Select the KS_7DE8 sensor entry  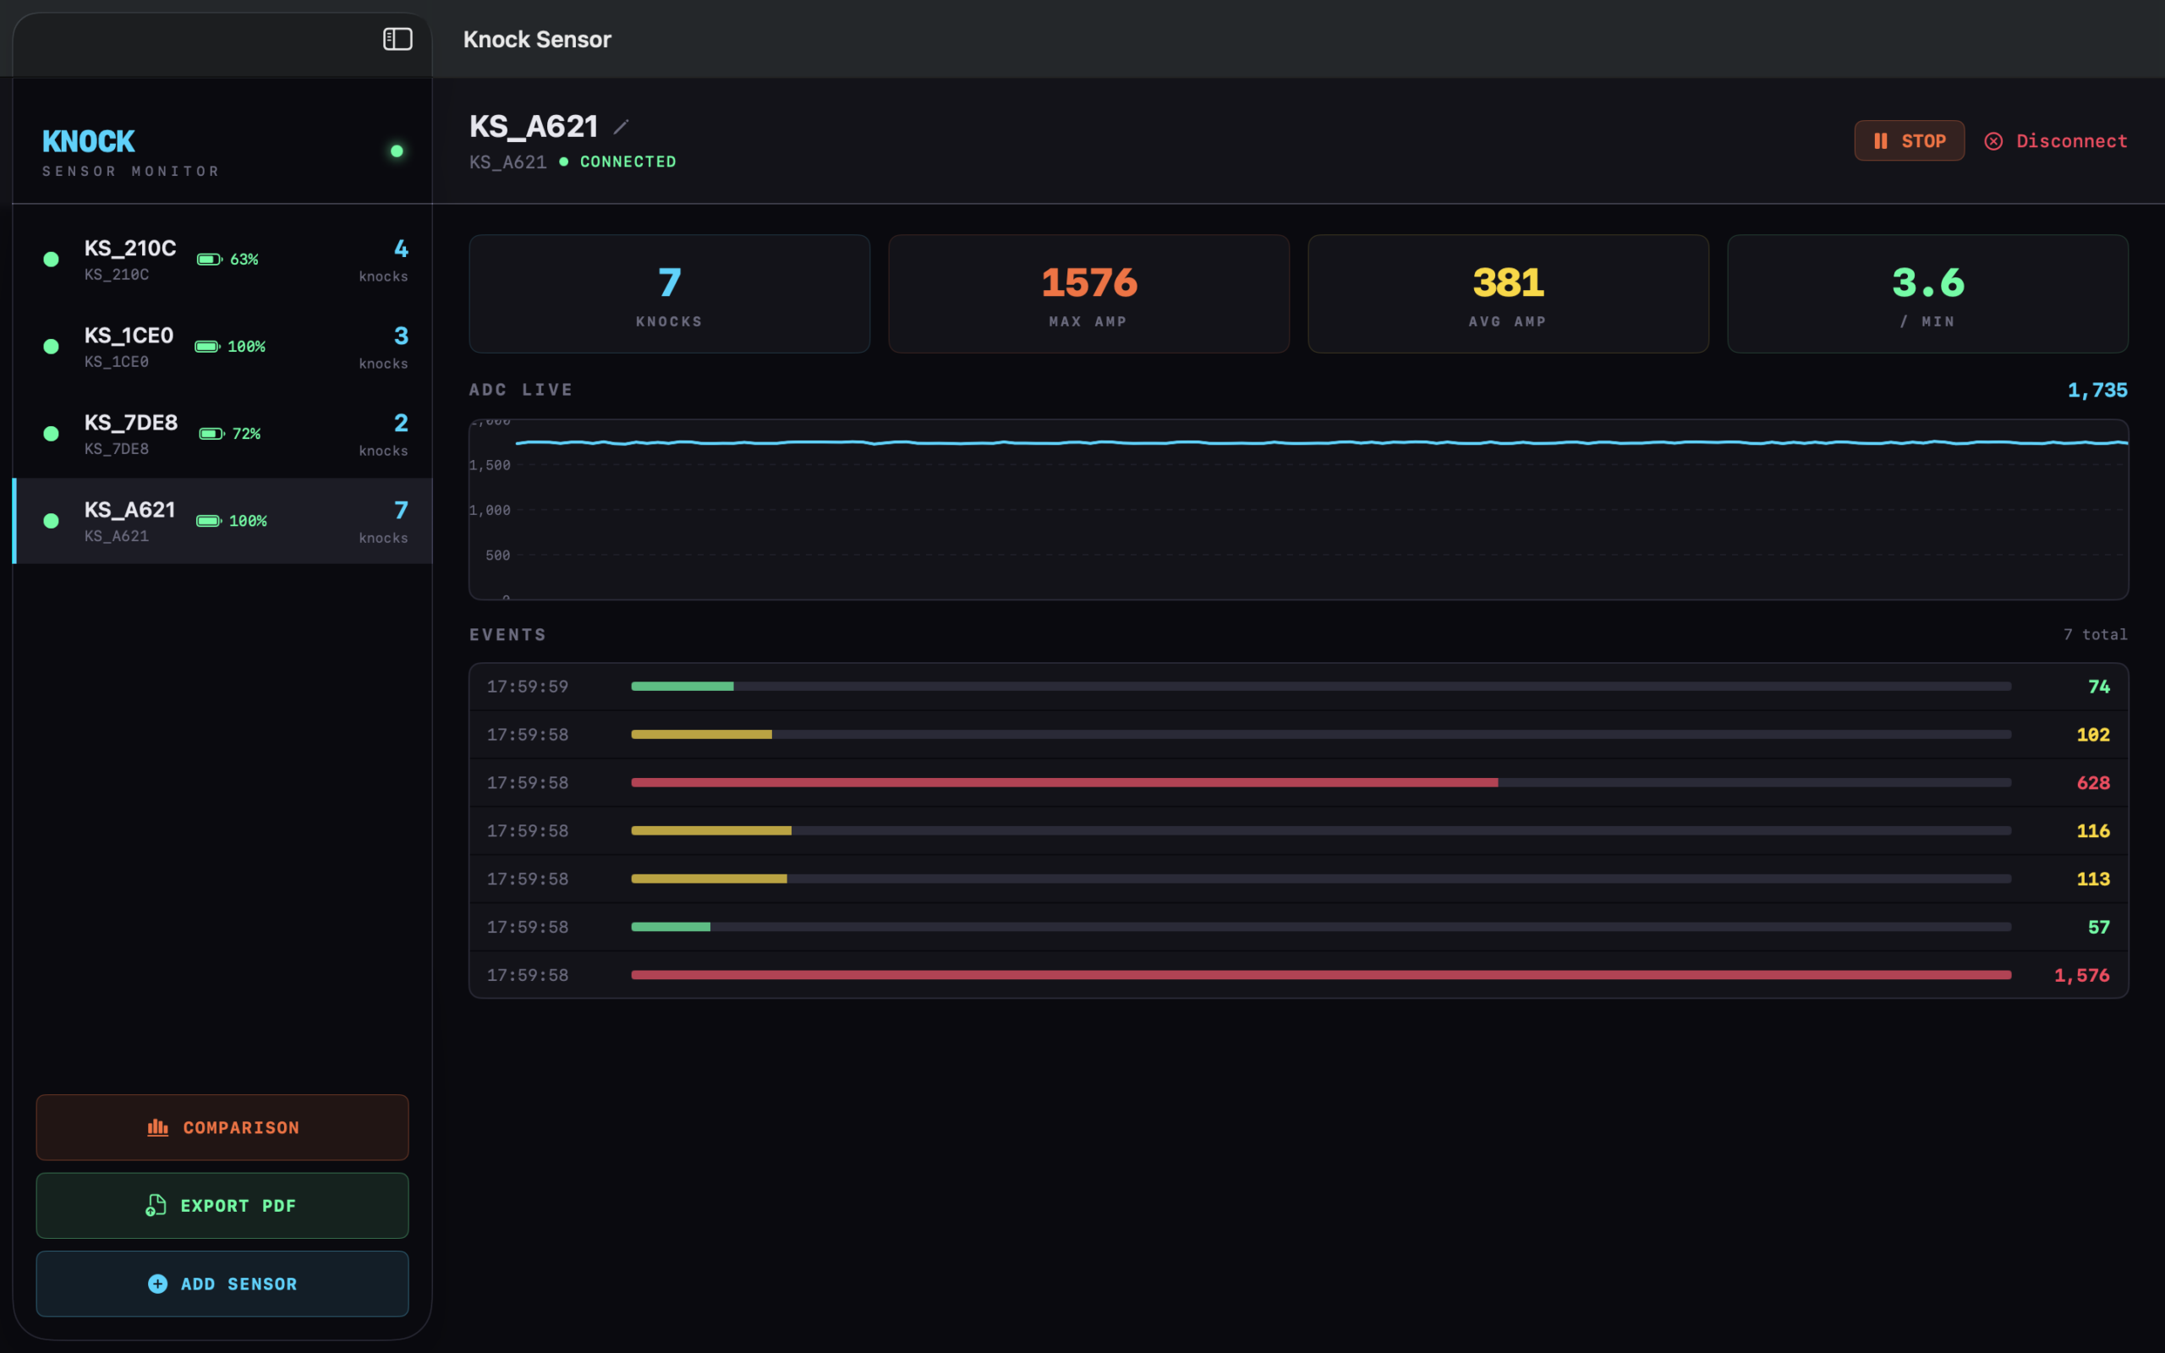coord(222,434)
